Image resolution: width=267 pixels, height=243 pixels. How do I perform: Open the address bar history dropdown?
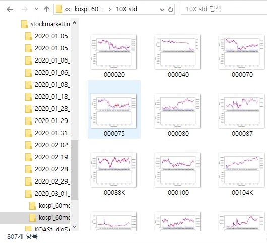coord(162,9)
